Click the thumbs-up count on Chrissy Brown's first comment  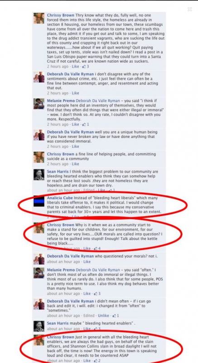click(86, 66)
